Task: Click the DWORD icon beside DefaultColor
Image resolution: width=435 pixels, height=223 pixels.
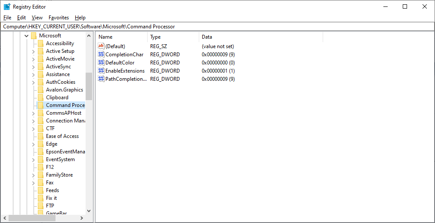Action: [x=101, y=63]
